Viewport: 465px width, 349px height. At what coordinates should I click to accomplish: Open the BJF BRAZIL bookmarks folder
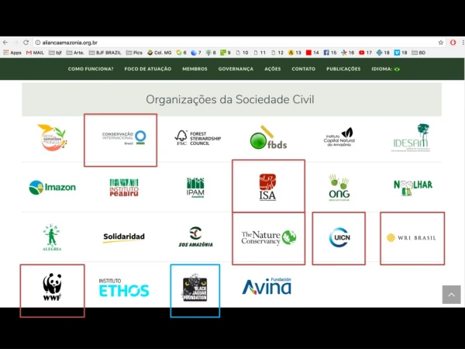[105, 53]
